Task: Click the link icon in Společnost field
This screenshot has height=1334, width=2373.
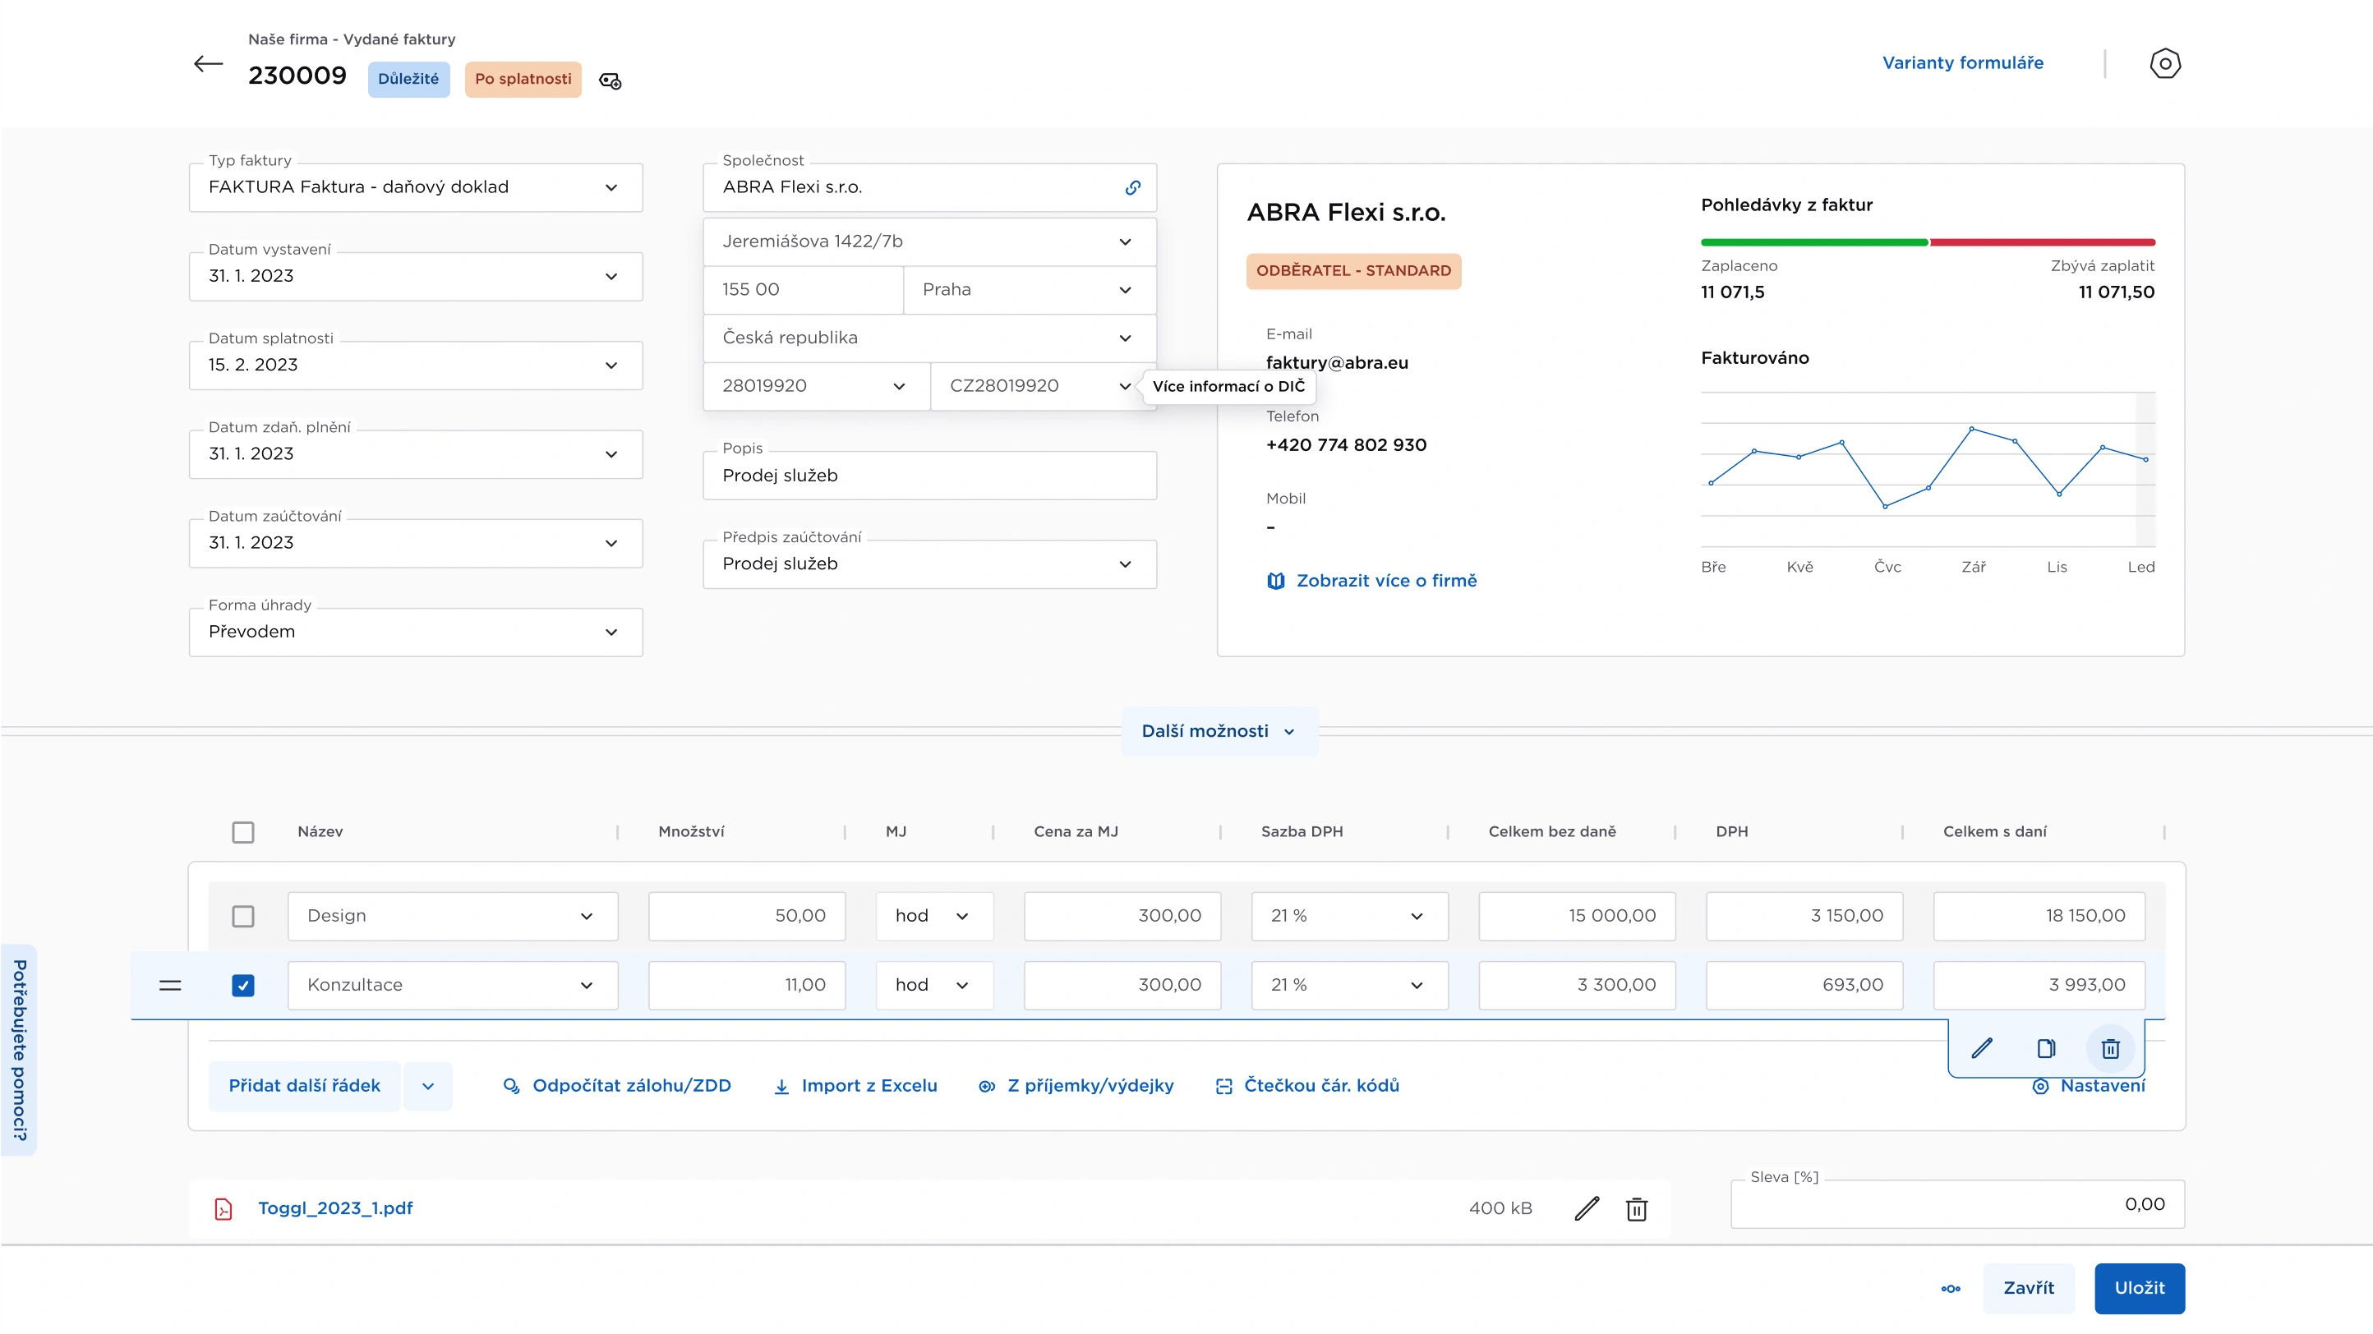Action: (x=1132, y=188)
